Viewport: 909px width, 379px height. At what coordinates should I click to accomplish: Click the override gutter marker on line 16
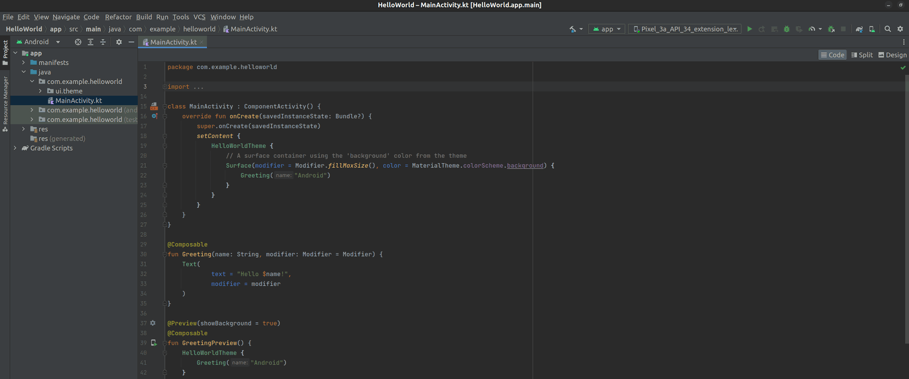tap(154, 116)
